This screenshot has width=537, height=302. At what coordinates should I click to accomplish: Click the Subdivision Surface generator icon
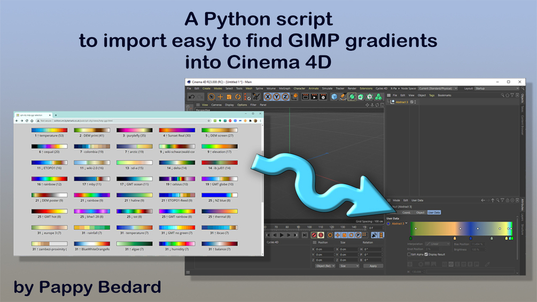click(352, 97)
